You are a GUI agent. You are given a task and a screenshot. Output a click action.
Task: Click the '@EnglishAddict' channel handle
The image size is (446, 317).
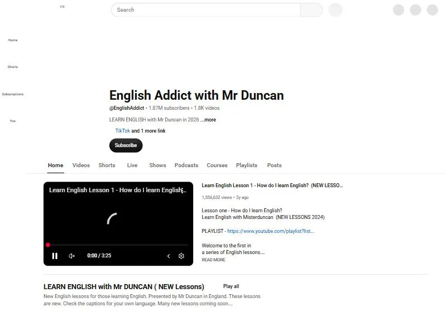click(x=127, y=108)
